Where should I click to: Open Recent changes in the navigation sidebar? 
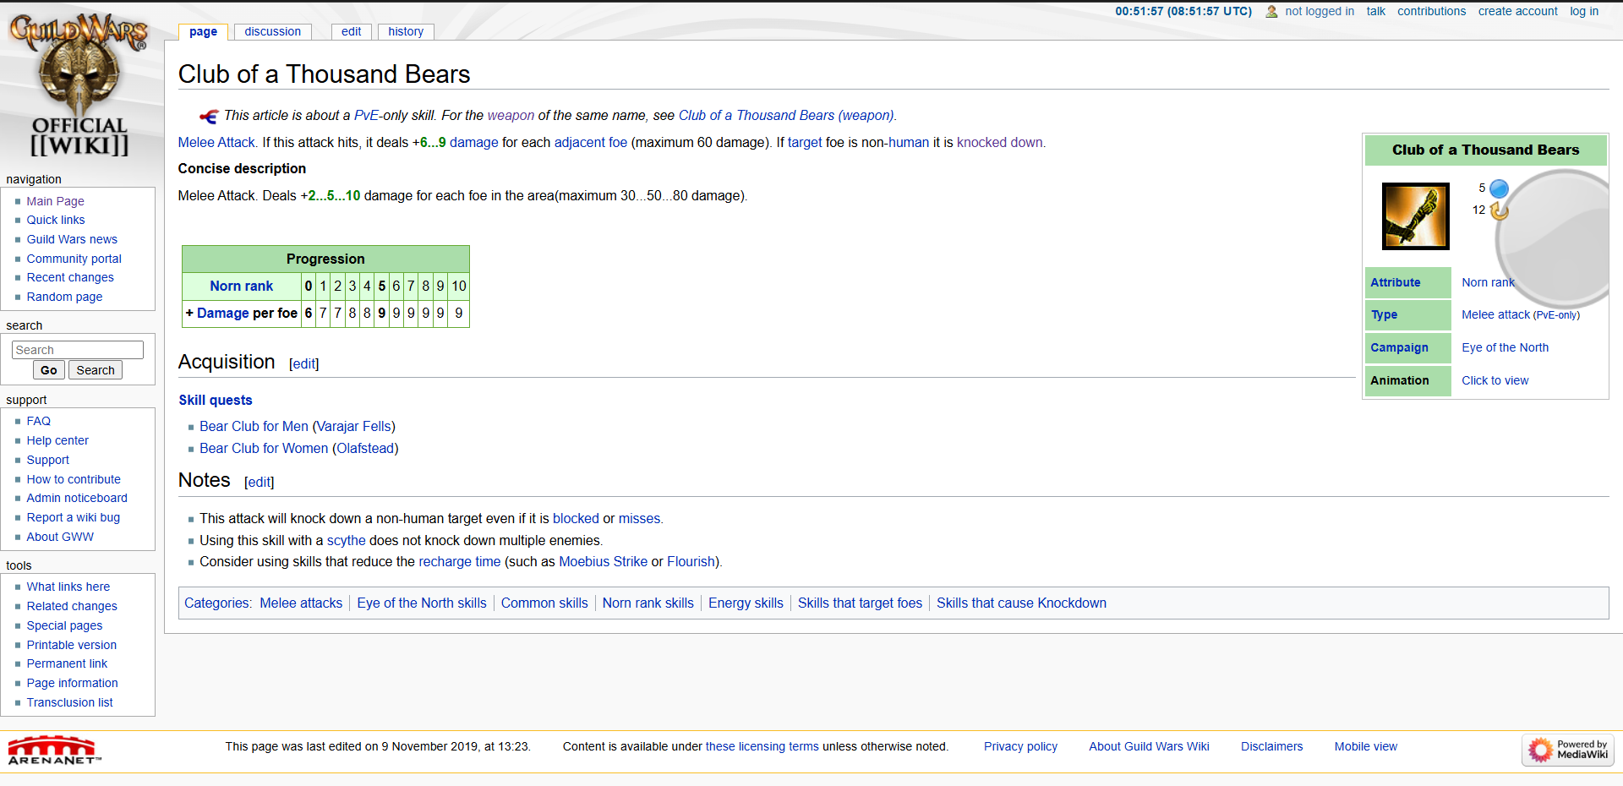coord(70,277)
